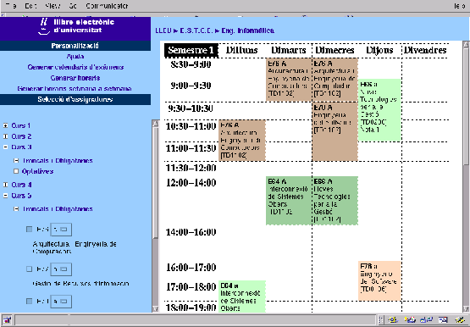
Task: Open the File menu
Action: [x=11, y=6]
